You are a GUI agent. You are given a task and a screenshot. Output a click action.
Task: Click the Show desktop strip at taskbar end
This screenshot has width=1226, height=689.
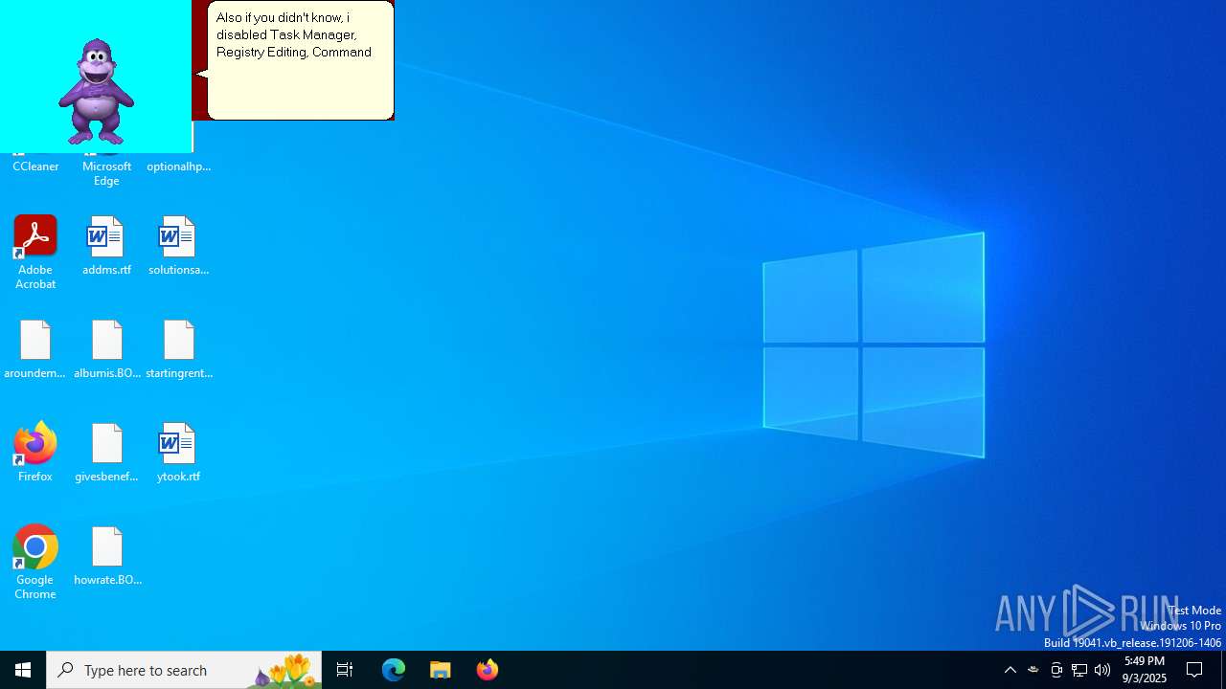1223,670
